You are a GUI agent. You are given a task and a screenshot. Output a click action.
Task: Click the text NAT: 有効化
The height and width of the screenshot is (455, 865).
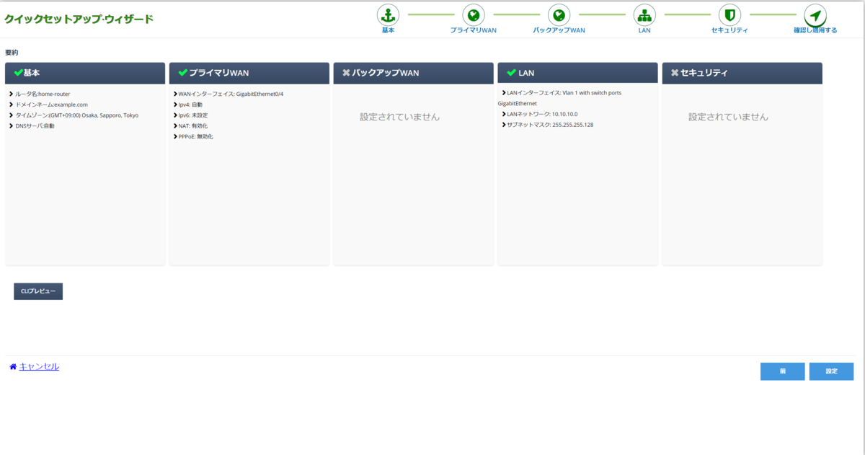click(x=193, y=126)
